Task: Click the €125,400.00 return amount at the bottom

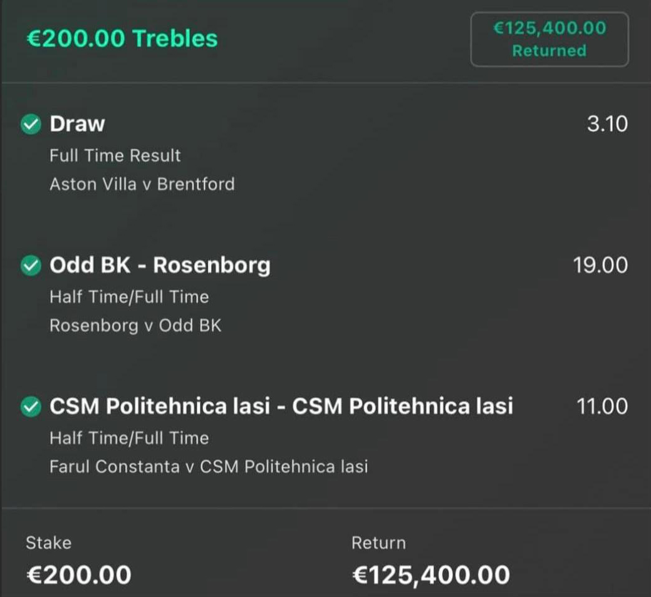Action: pyautogui.click(x=431, y=574)
